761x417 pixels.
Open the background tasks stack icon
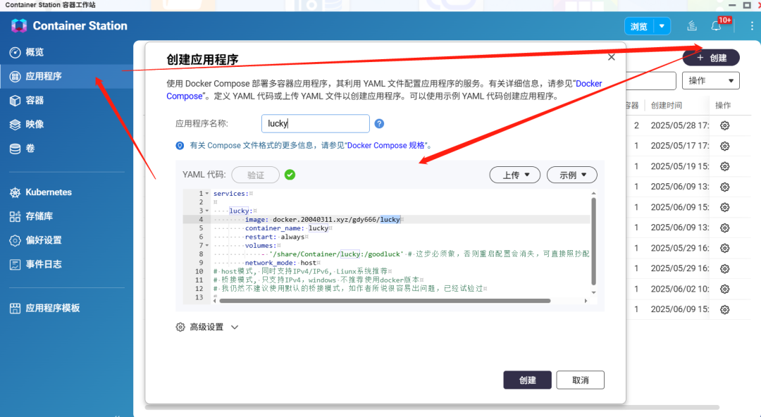click(692, 26)
